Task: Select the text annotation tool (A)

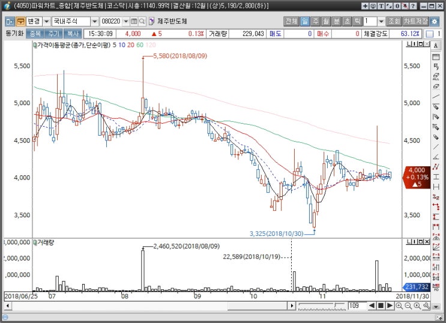Action: pyautogui.click(x=436, y=46)
